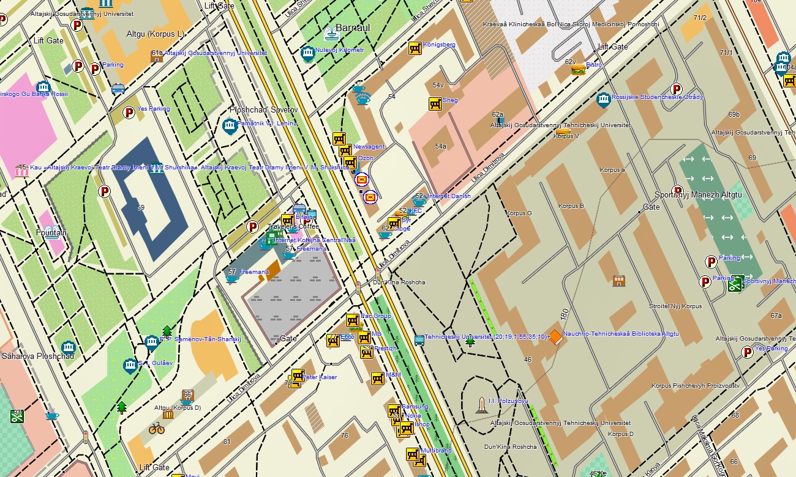This screenshot has height=477, width=796.
Task: Select the building icon left of Stroitel'Nyj Korpus
Action: coord(619,281)
